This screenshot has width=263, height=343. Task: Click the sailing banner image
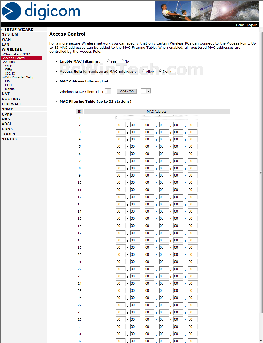coord(206,11)
